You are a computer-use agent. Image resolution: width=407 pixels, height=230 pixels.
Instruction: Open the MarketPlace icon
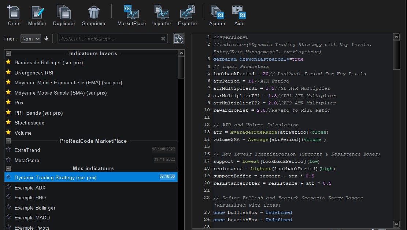(131, 13)
